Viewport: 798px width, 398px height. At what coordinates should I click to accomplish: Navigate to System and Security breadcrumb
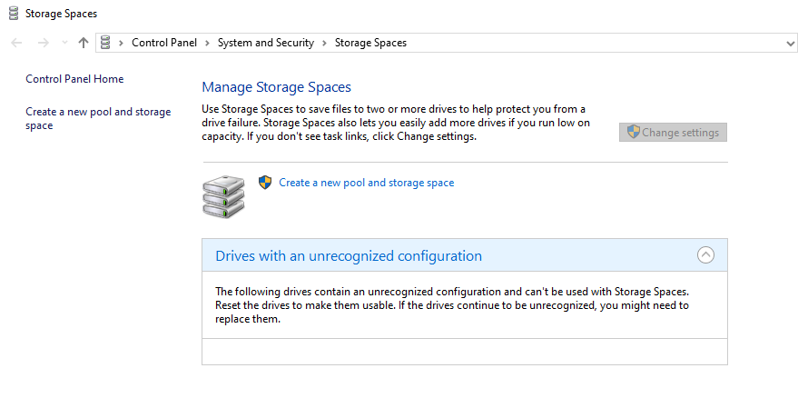[x=265, y=43]
